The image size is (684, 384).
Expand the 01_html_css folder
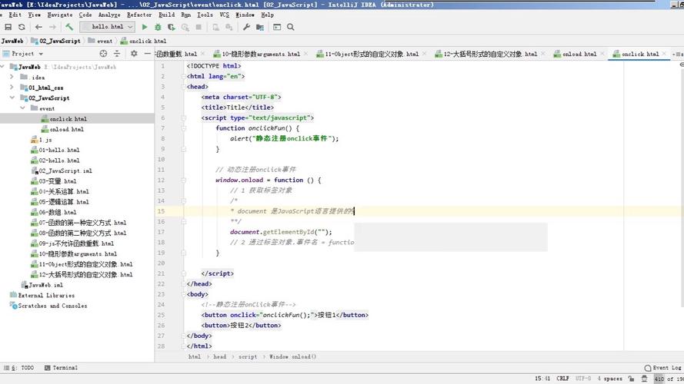pos(12,88)
